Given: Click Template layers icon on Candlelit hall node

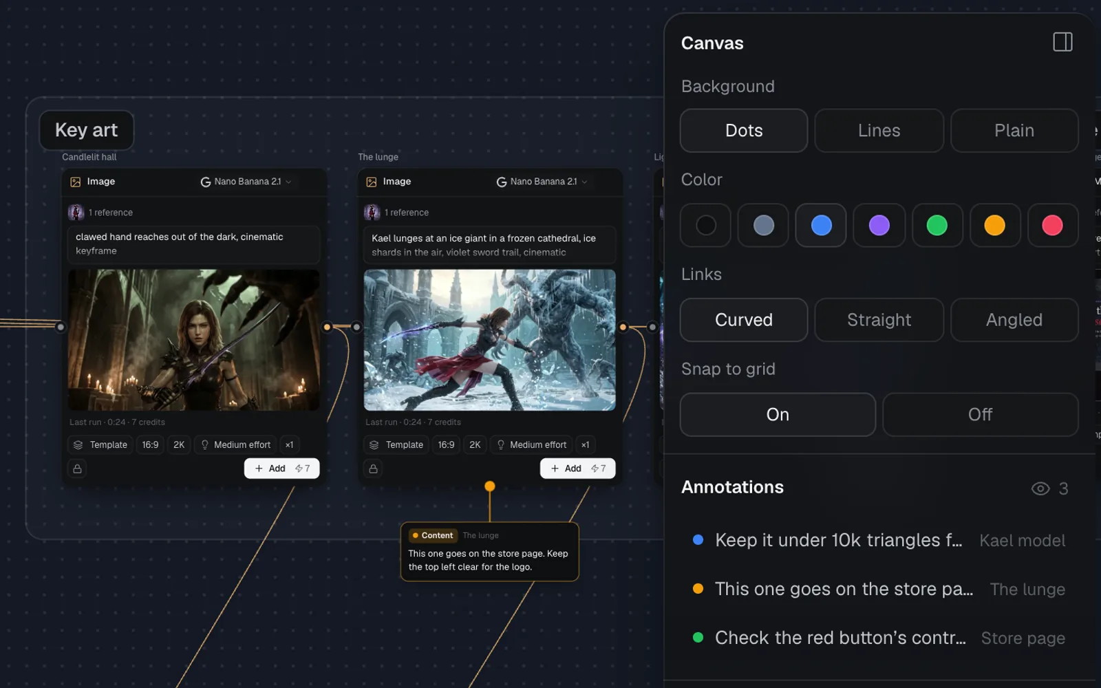Looking at the screenshot, I should pos(78,445).
